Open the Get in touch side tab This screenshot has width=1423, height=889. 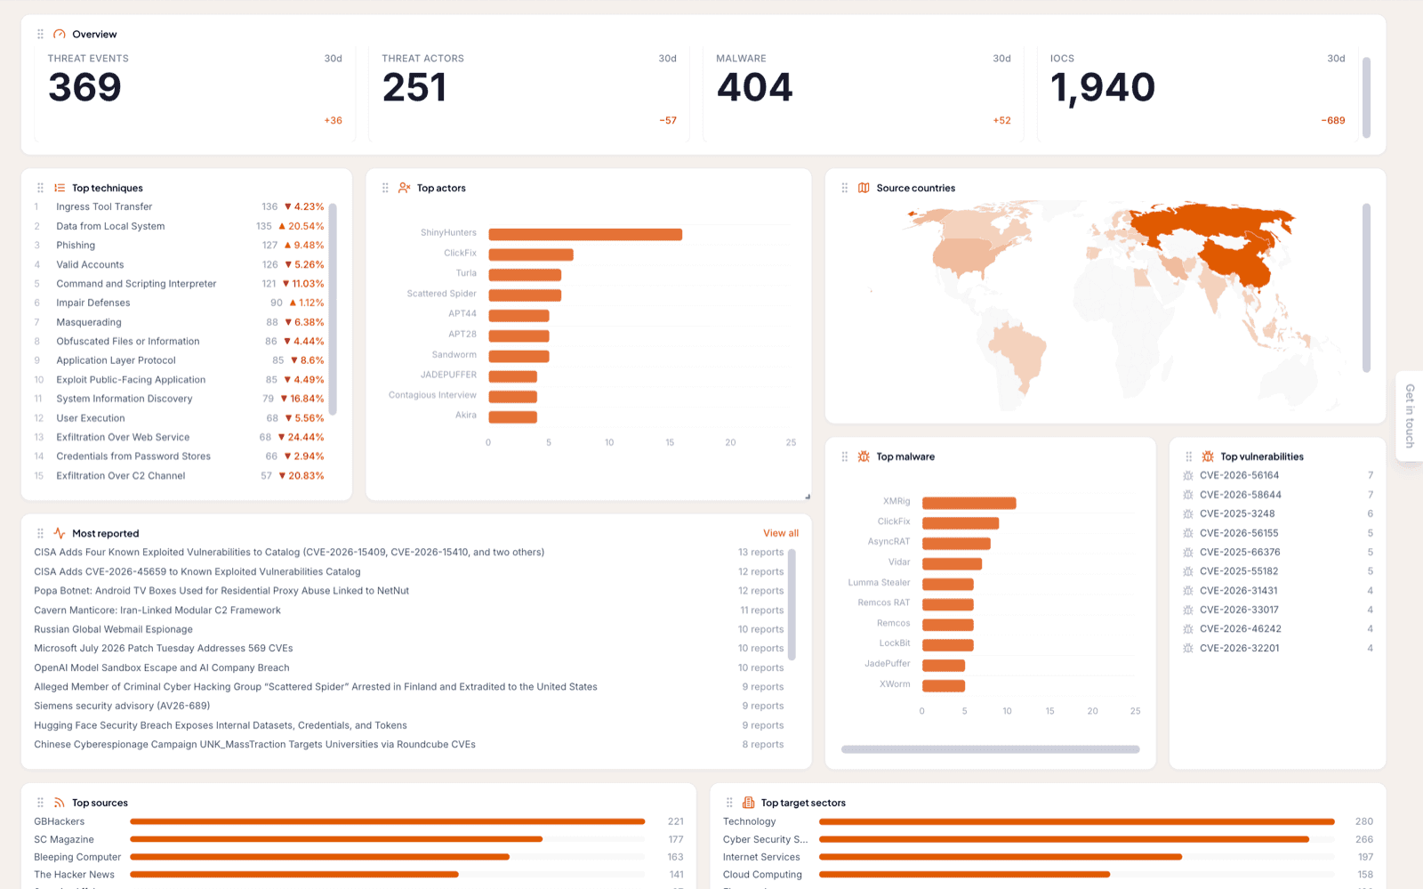point(1410,416)
